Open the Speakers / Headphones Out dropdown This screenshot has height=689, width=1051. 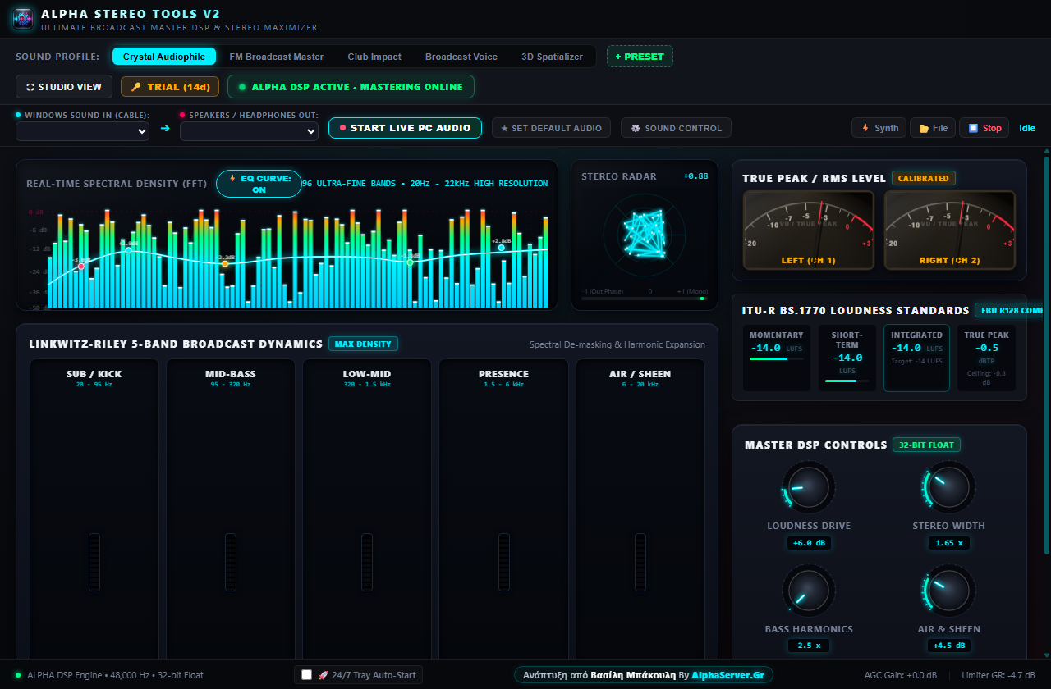pyautogui.click(x=250, y=130)
